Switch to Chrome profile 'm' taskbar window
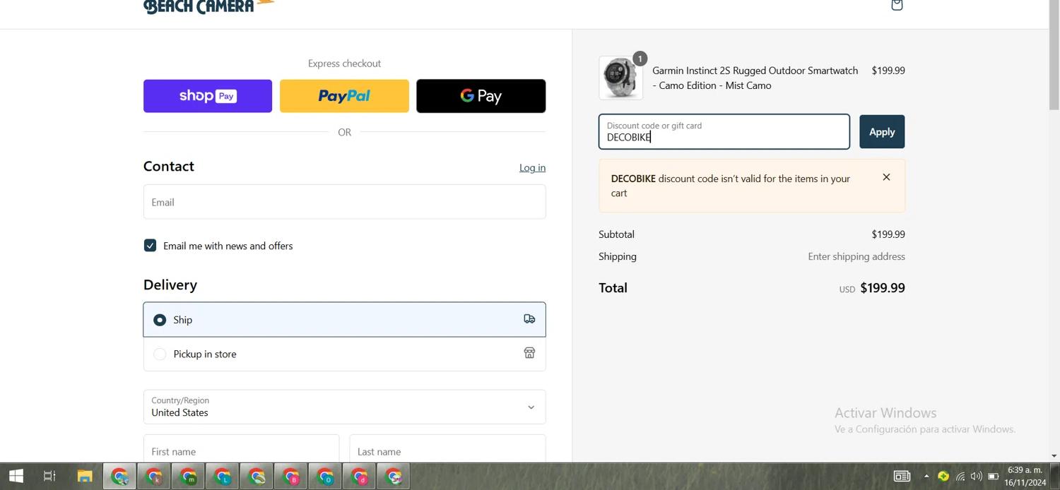1060x490 pixels. (189, 477)
